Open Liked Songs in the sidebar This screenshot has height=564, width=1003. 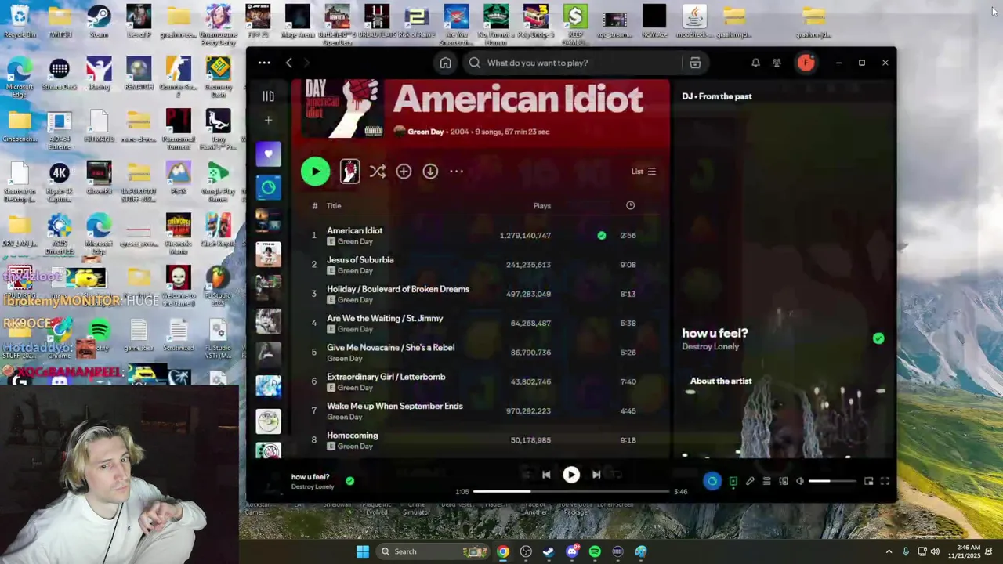268,154
